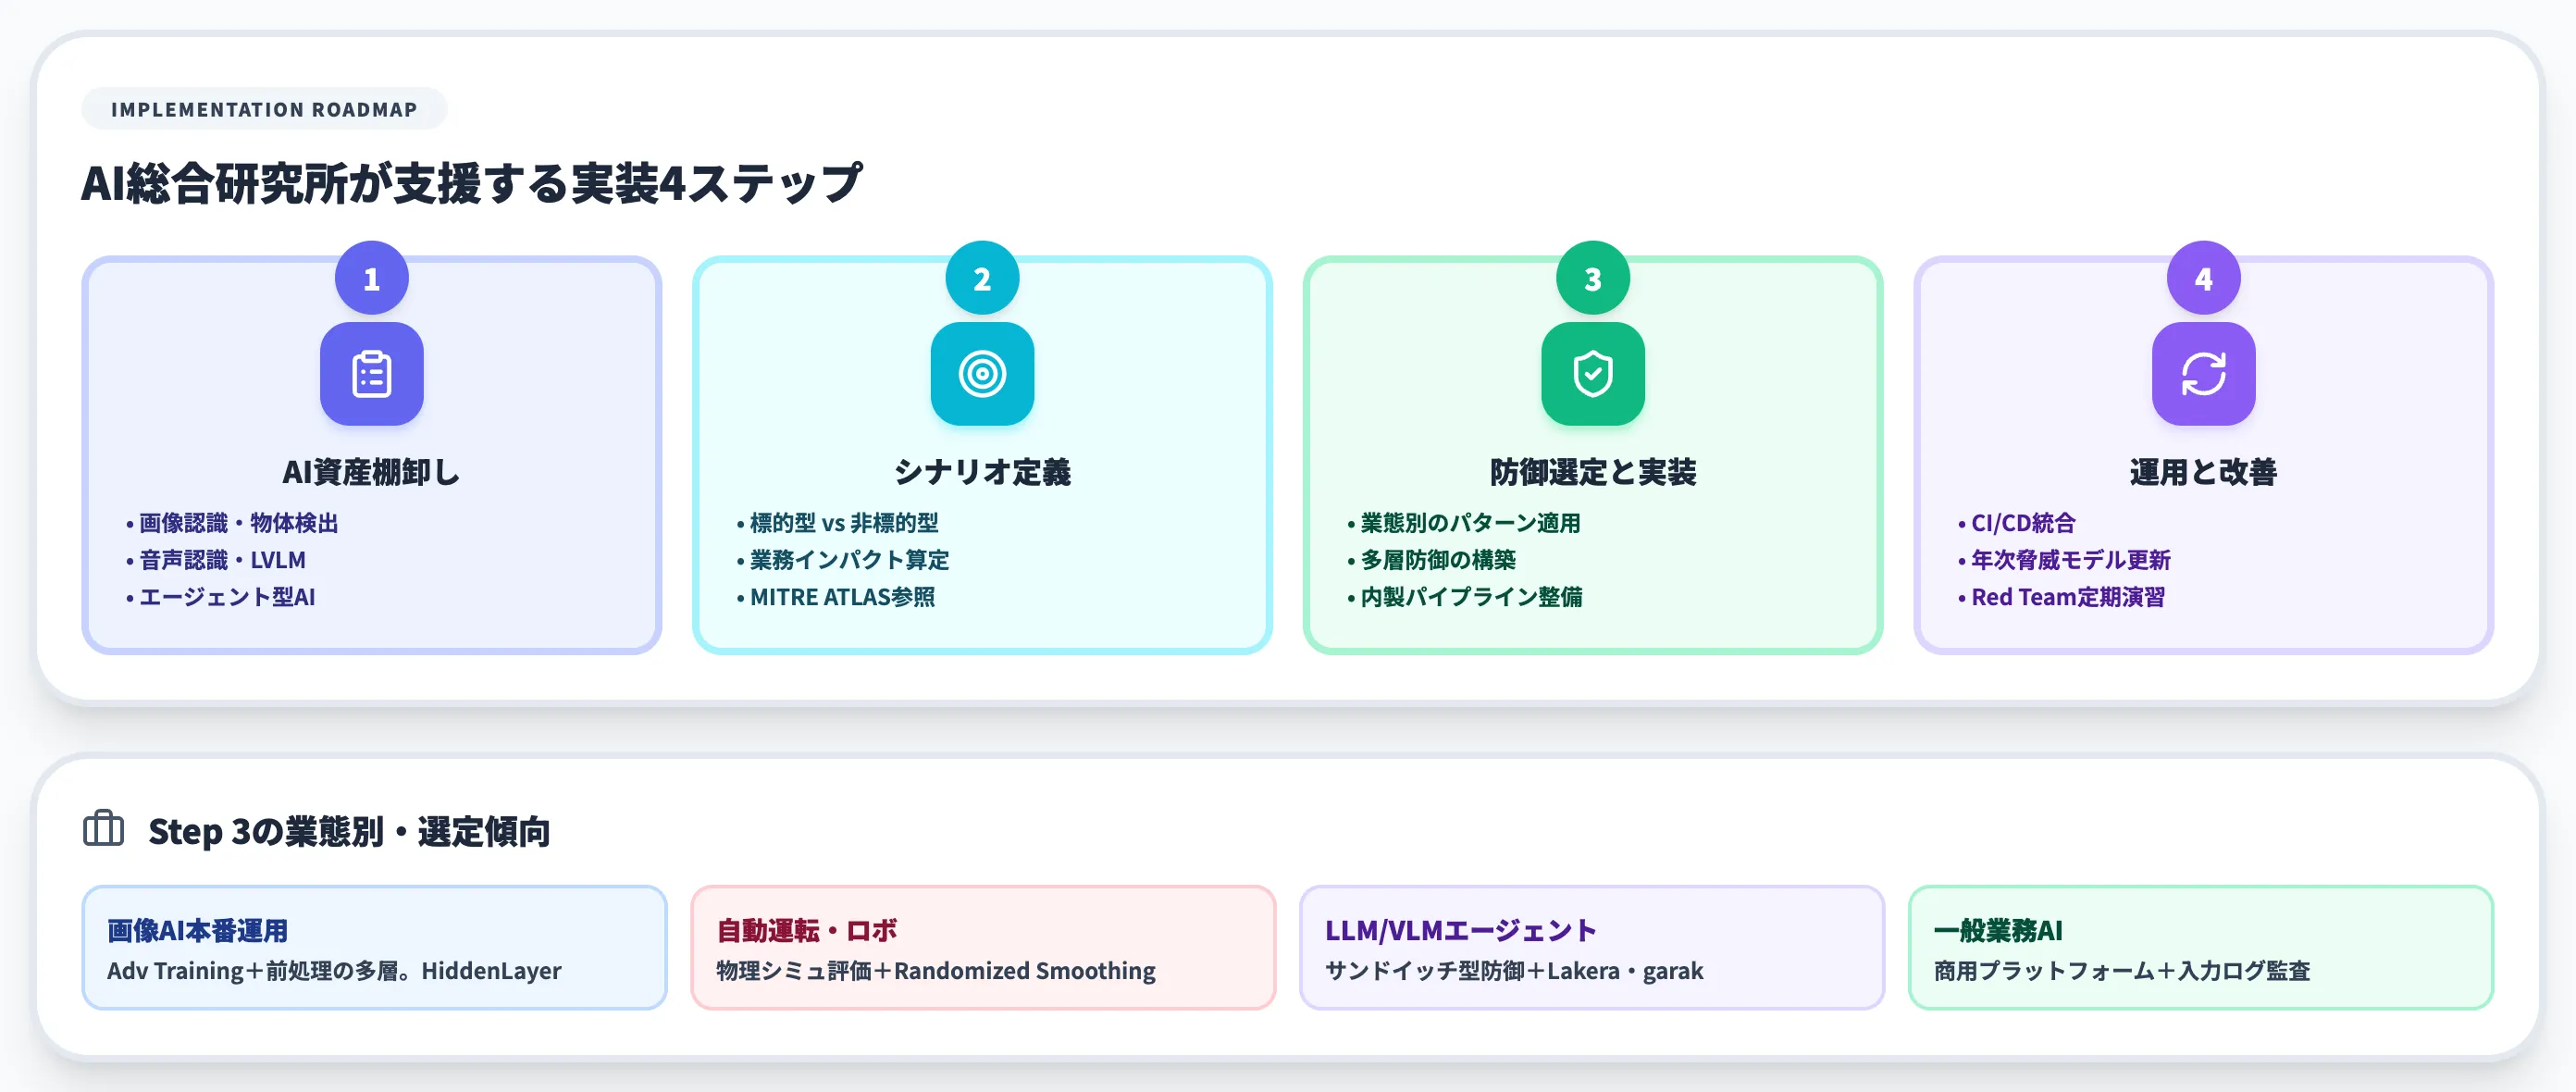The width and height of the screenshot is (2576, 1092).
Task: Click the target icon for シナリオ定義
Action: pyautogui.click(x=982, y=374)
